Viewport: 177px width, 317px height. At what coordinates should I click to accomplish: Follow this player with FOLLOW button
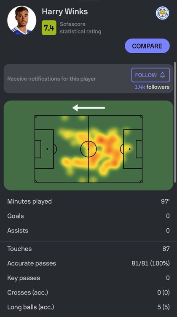coord(150,75)
